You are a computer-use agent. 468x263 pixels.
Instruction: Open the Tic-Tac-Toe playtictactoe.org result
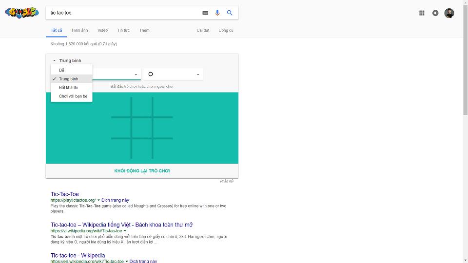(x=64, y=194)
